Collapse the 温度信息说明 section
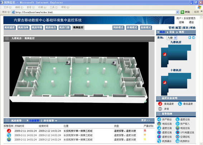This screenshot has height=145, width=203. click(x=159, y=98)
